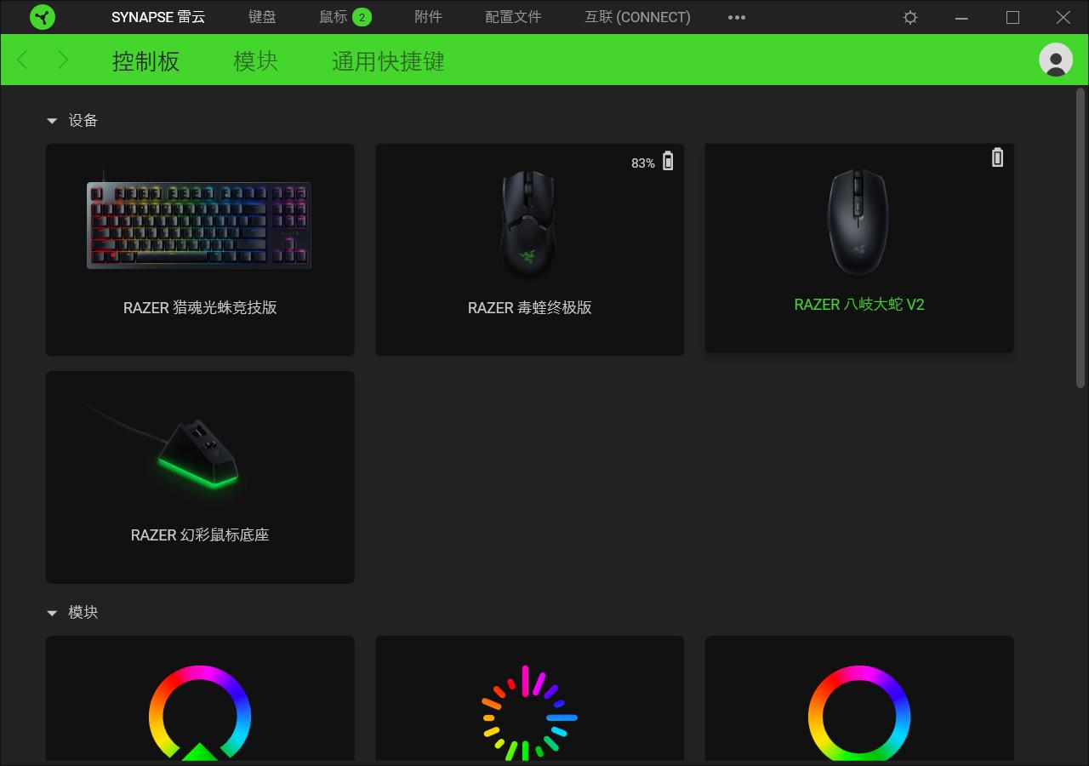Collapse the 设备 section
Viewport: 1089px width, 766px height.
tap(51, 121)
